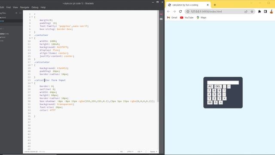
Task: Collapse code fold arrow at line 18
Action: (32, 65)
